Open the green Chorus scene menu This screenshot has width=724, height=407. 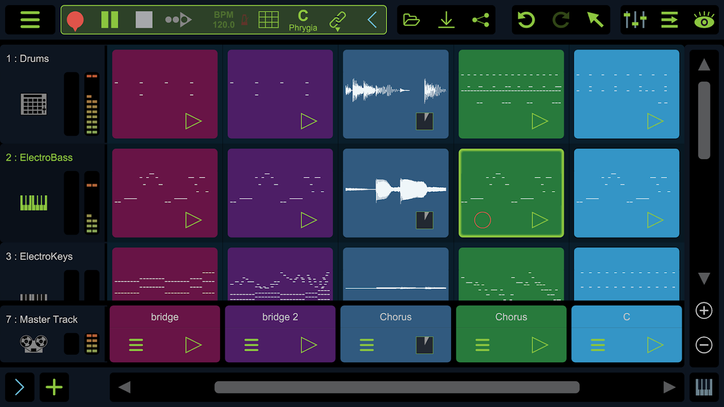click(x=483, y=345)
